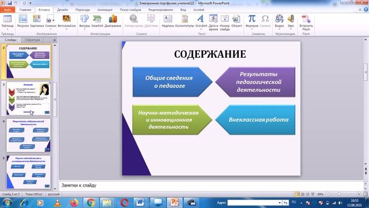Insert Номер слайда slide number
369x208 pixels.
click(224, 23)
